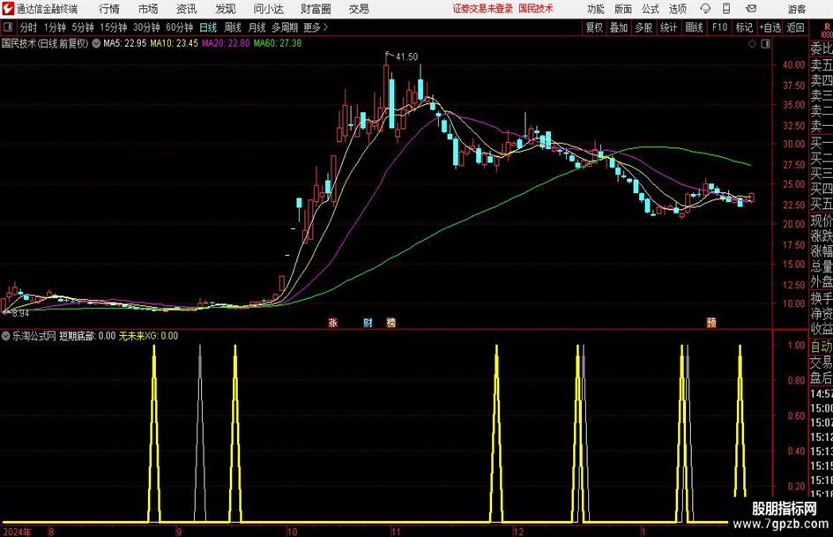This screenshot has width=833, height=537.
Task: Open the 问小达 menu
Action: [x=268, y=9]
